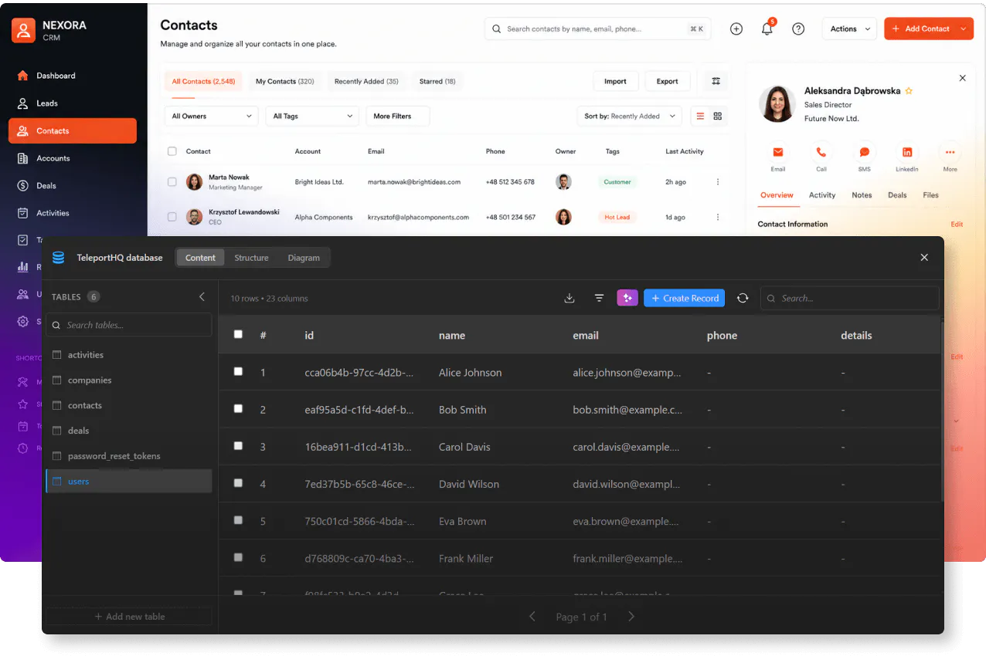Click Add new table button

coord(129,616)
